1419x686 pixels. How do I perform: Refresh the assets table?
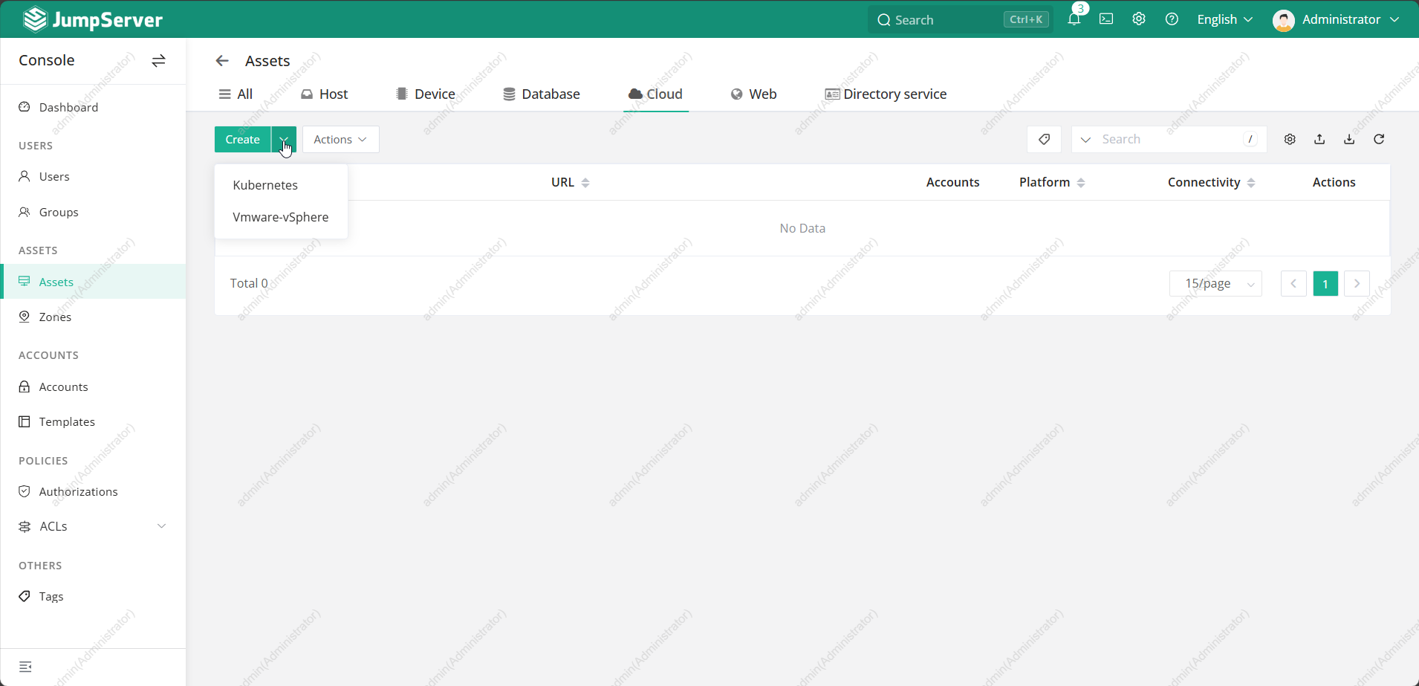point(1379,139)
